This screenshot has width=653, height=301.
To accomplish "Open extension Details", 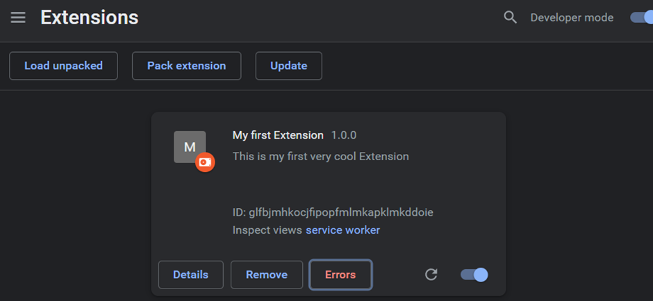I will coord(191,275).
